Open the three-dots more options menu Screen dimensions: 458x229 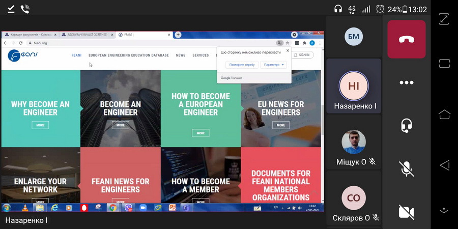point(406,82)
